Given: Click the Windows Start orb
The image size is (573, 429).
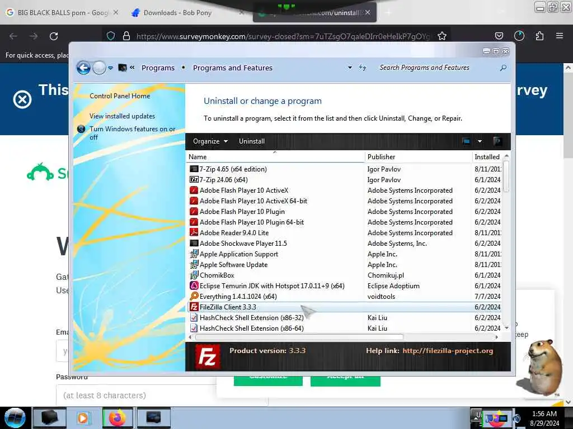Looking at the screenshot, I should [15, 418].
